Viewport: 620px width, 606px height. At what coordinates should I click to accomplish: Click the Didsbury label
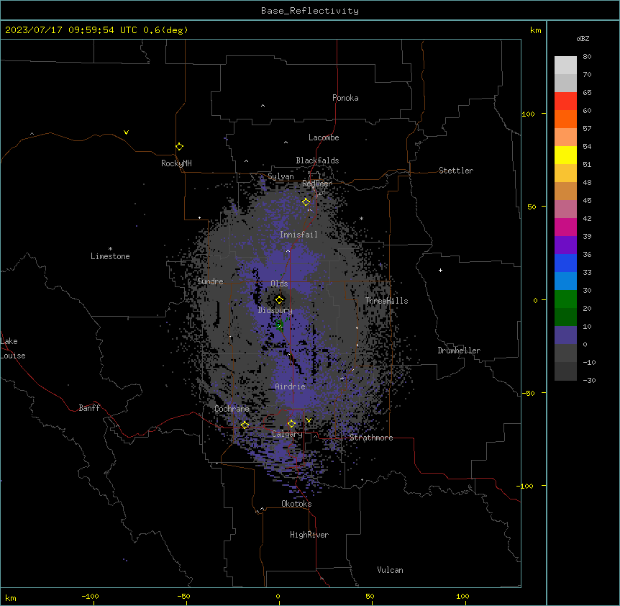tap(275, 310)
